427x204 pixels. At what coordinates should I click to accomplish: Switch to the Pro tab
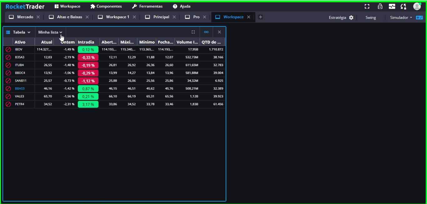click(192, 17)
